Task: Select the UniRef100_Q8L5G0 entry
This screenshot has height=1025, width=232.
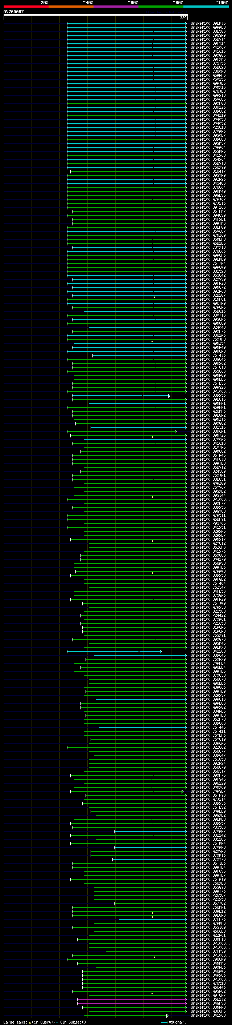Action: (208, 31)
